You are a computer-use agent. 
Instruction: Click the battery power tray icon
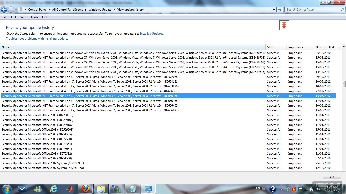click(312, 189)
